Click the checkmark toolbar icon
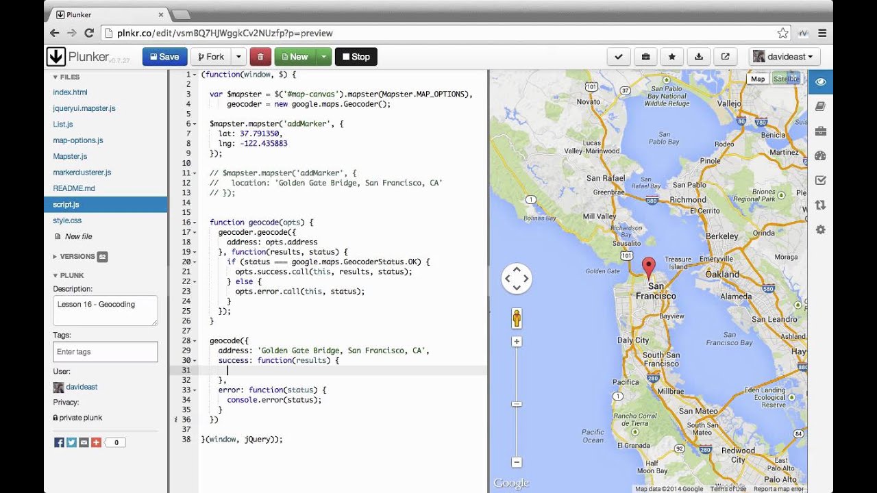 [619, 57]
